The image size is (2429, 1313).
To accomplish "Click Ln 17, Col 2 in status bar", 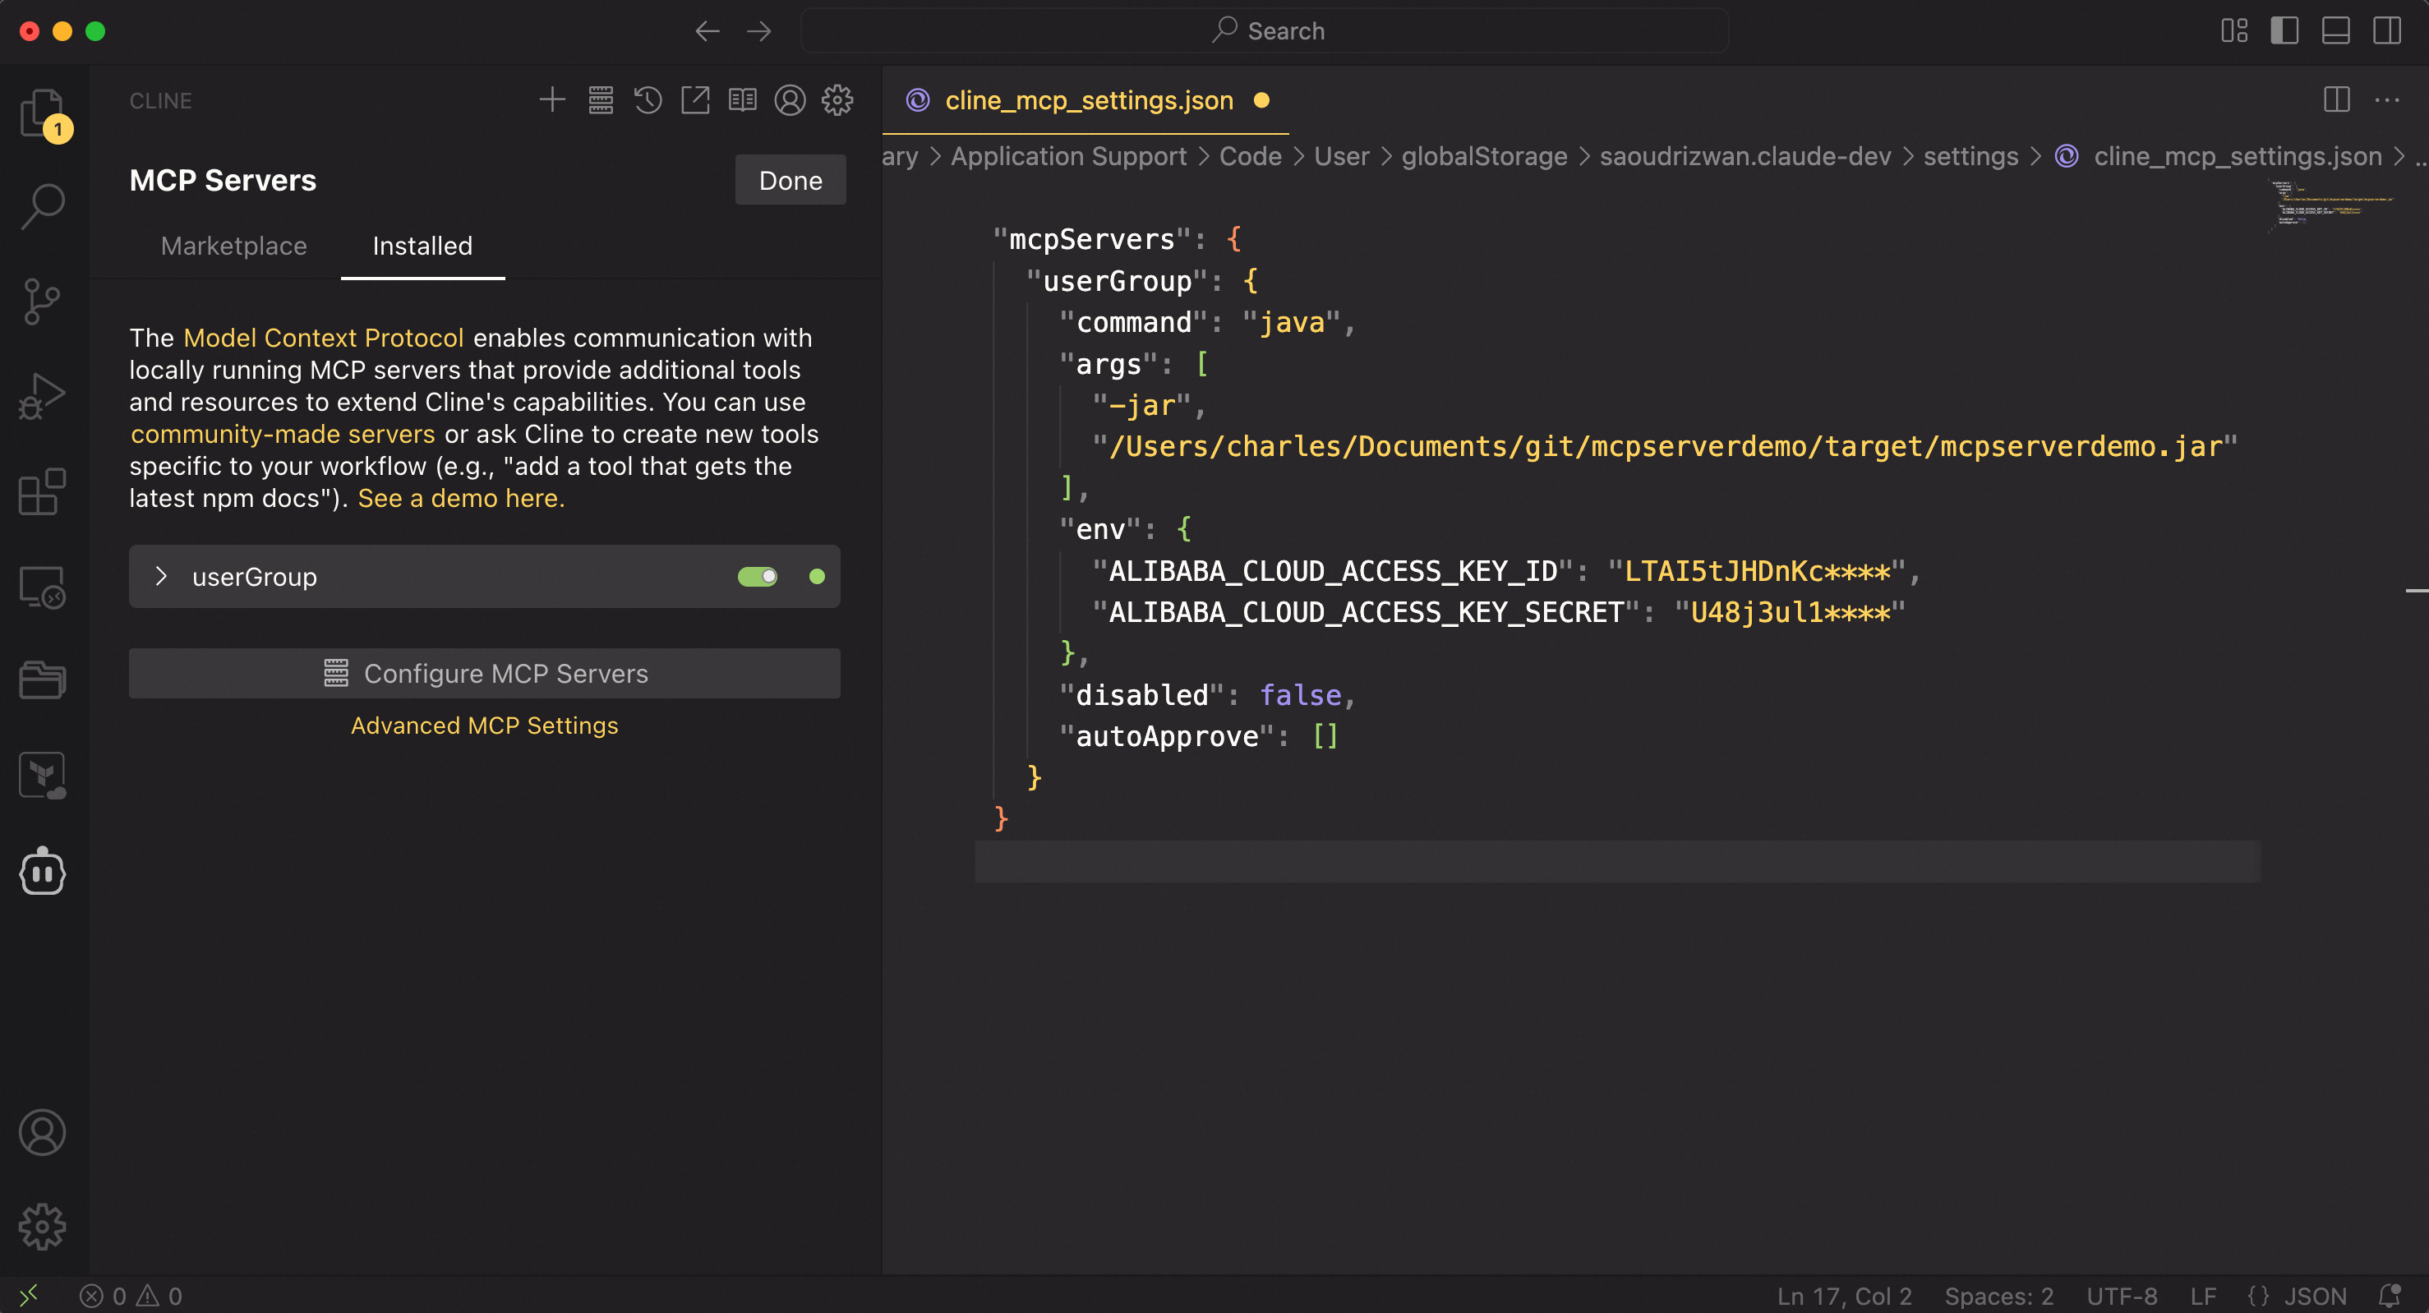I will 1845,1296.
